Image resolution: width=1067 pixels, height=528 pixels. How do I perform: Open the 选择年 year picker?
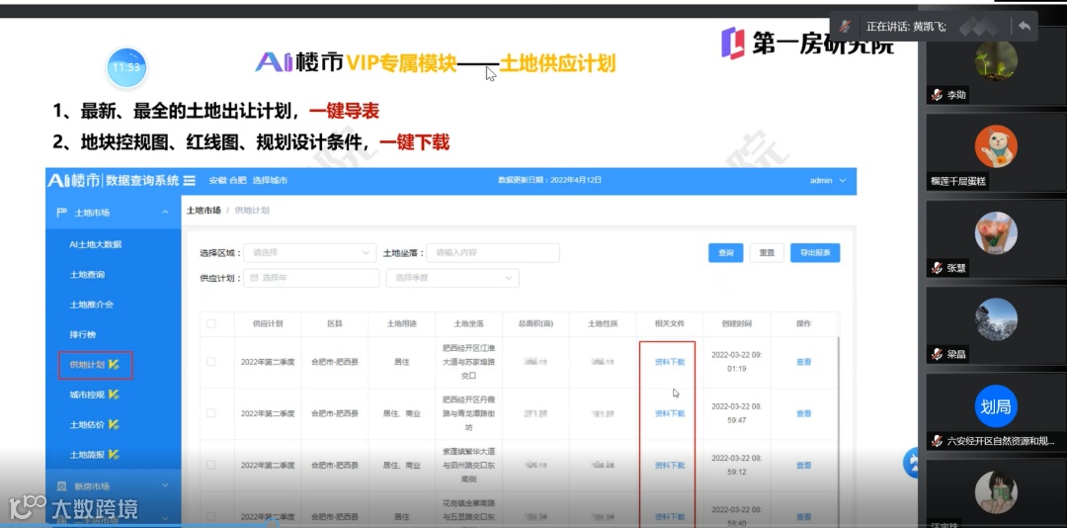tap(311, 278)
